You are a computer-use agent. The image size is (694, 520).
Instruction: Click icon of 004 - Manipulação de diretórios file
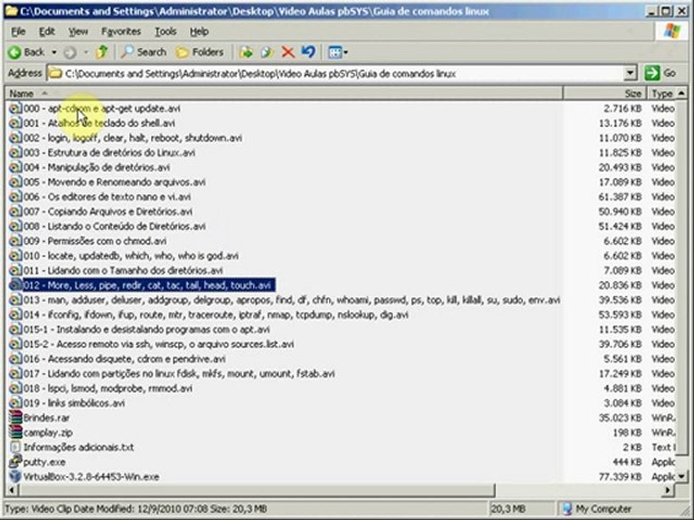[15, 167]
